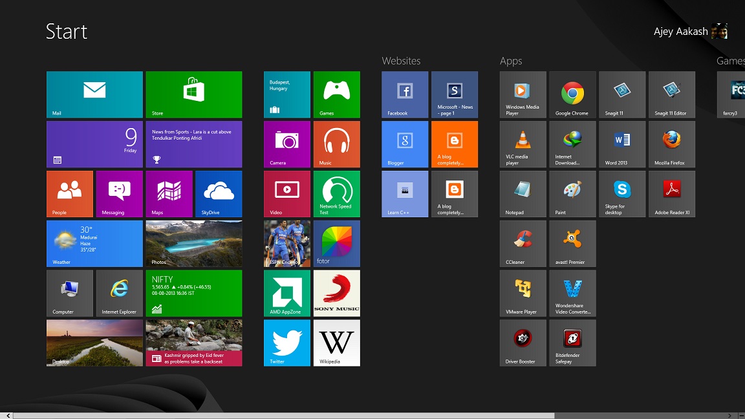This screenshot has height=419, width=745.
Task: Launch Adobe Reader XI
Action: click(672, 194)
